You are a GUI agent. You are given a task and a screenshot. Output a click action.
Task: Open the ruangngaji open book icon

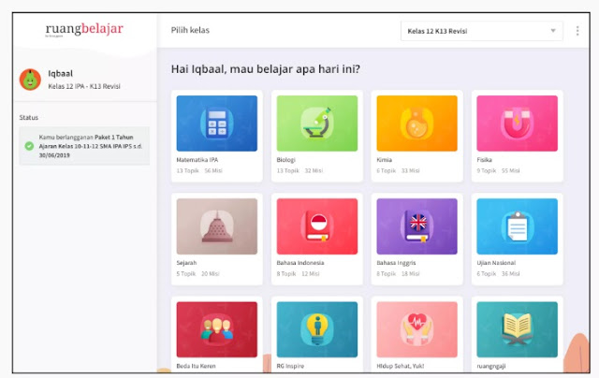point(517,329)
